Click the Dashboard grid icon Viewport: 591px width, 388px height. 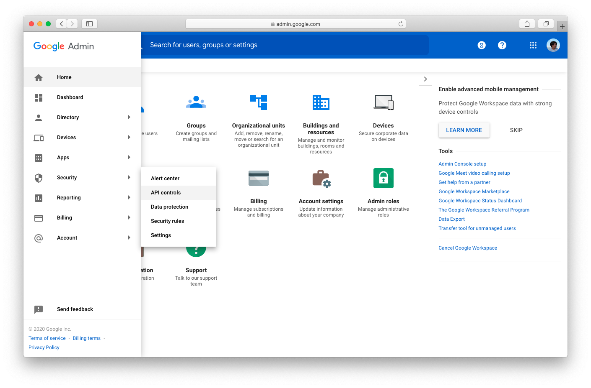[39, 97]
